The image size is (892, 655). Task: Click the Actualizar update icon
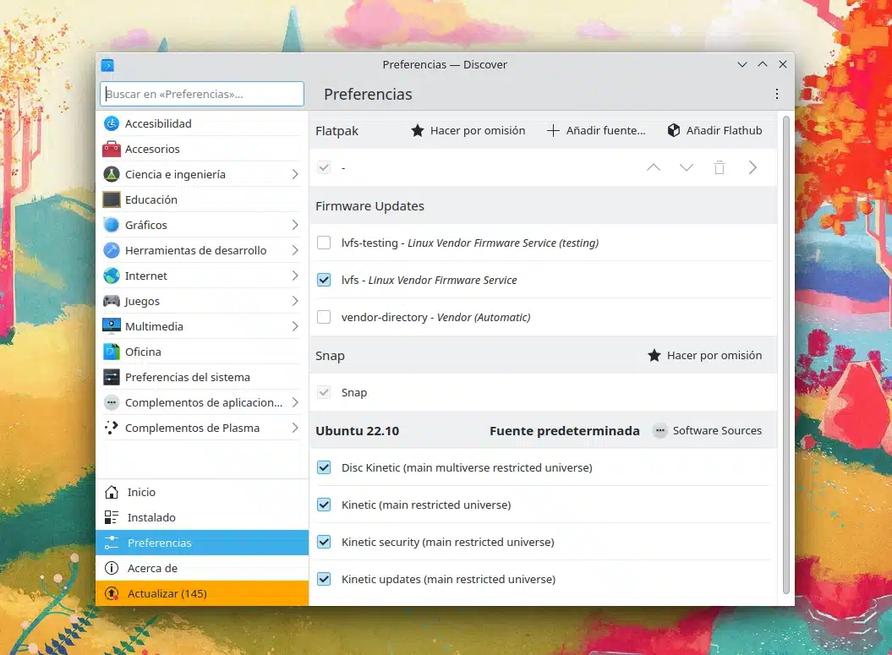(112, 593)
